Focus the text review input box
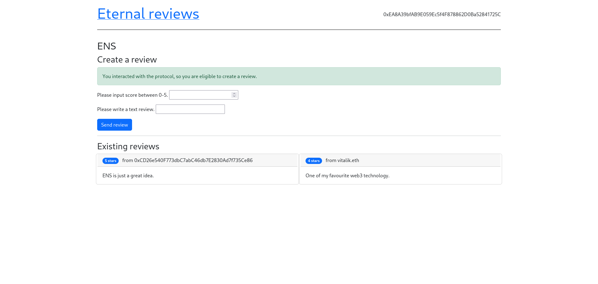 pyautogui.click(x=190, y=109)
